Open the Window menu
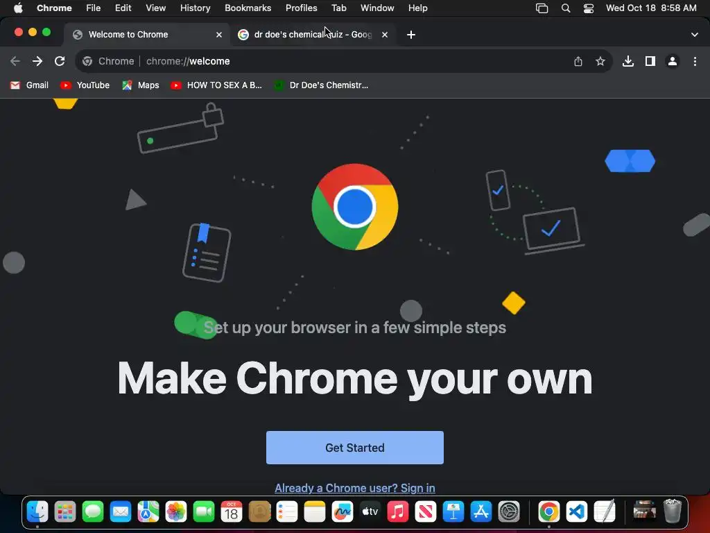 (377, 8)
